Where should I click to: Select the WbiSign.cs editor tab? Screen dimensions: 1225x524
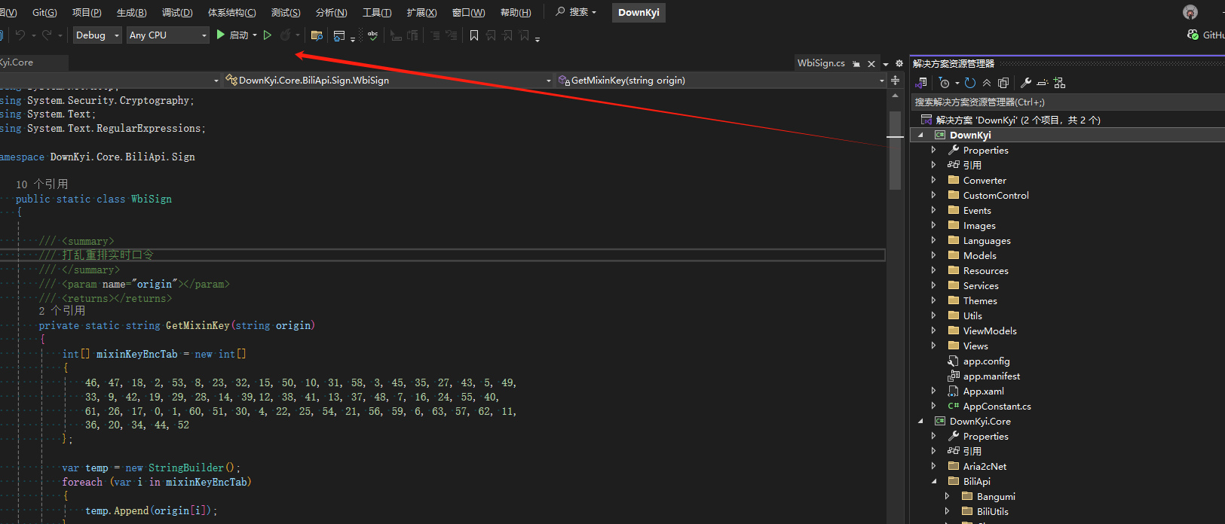coord(821,63)
